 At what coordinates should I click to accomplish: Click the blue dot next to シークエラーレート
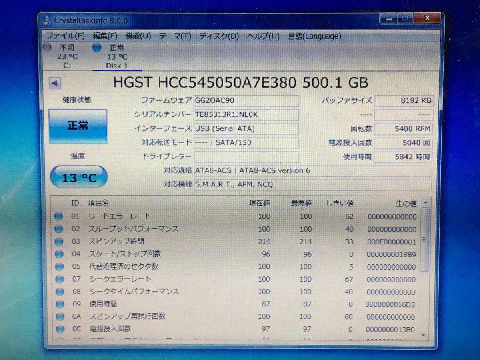tap(59, 279)
